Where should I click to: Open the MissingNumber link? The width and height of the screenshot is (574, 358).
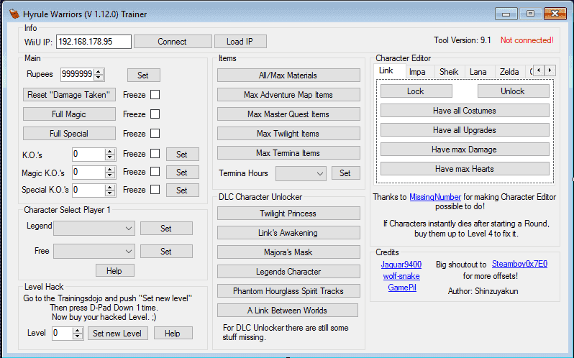point(435,197)
